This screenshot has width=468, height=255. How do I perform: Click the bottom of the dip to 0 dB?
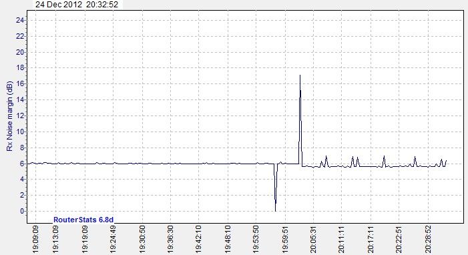click(275, 210)
